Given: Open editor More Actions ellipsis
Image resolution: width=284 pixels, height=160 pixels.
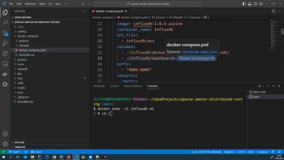Looking at the screenshot, I should tap(279, 11).
